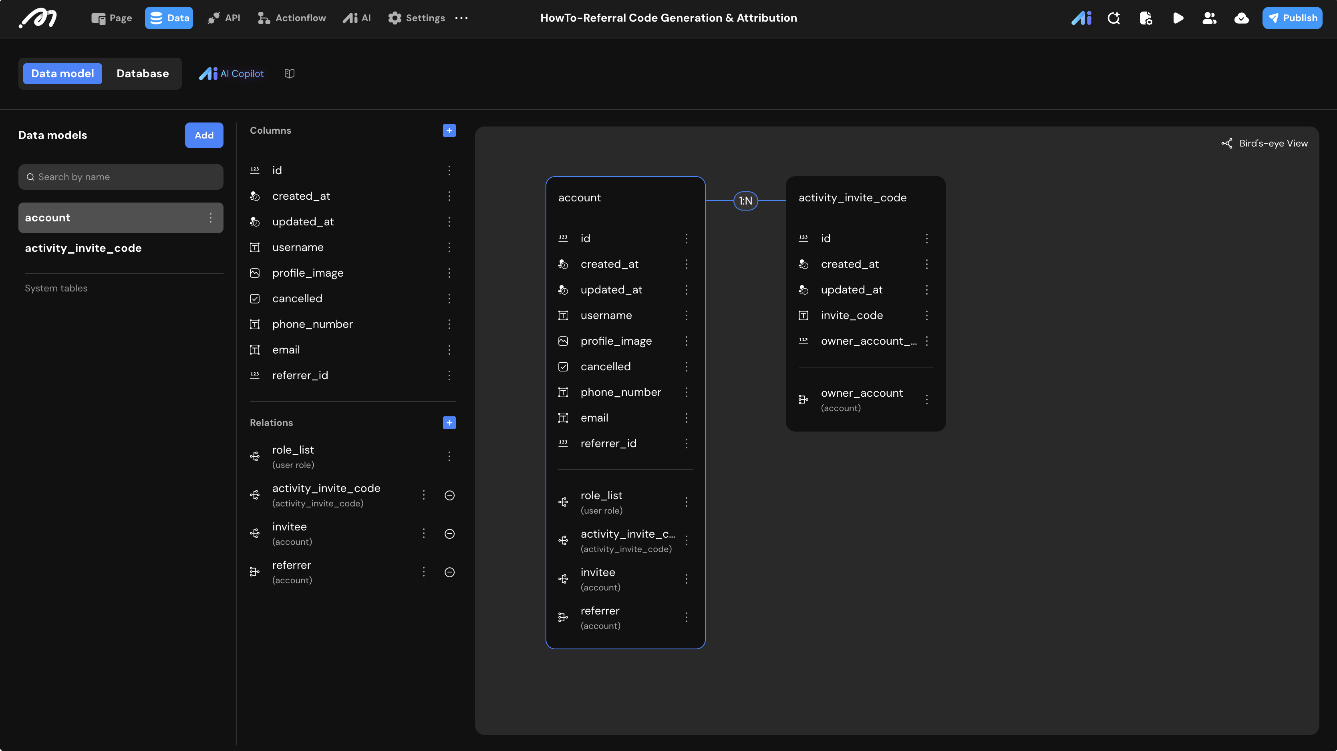Switch to Bird's-eye View
The height and width of the screenshot is (751, 1337).
tap(1265, 144)
